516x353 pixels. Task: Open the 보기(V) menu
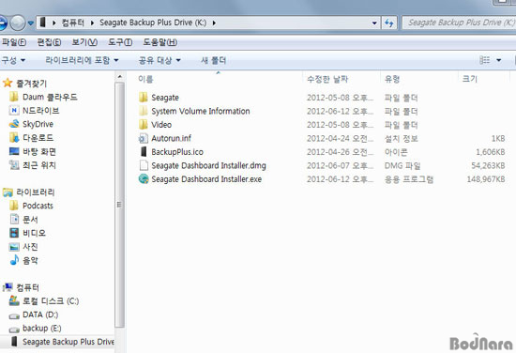click(84, 42)
